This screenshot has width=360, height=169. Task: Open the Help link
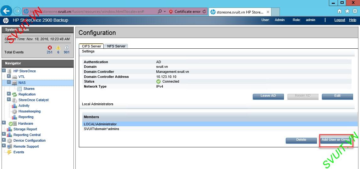pos(352,20)
